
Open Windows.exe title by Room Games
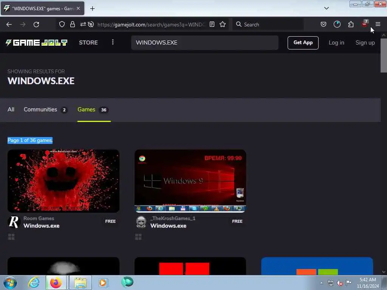(x=42, y=226)
